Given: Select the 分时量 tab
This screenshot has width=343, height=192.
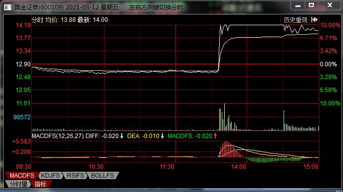Looking at the screenshot, I should pyautogui.click(x=19, y=184).
